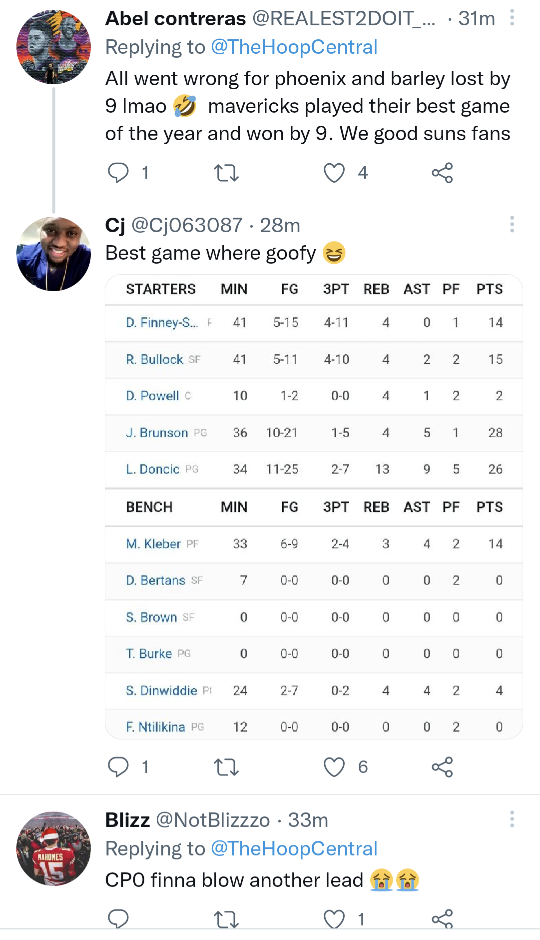This screenshot has width=540, height=940.
Task: View Blizz's profile avatar
Action: click(x=54, y=849)
